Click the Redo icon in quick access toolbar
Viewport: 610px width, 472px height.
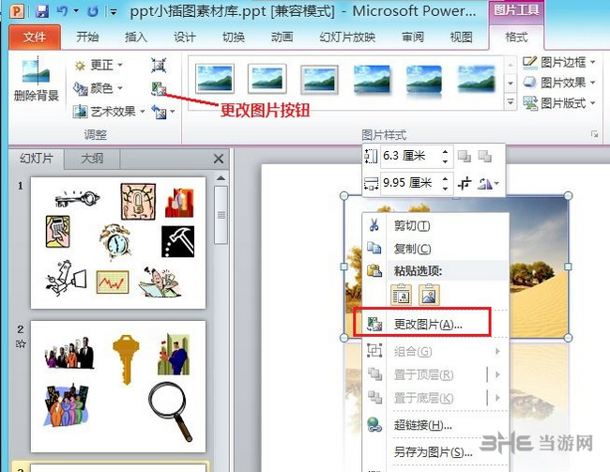[x=93, y=11]
